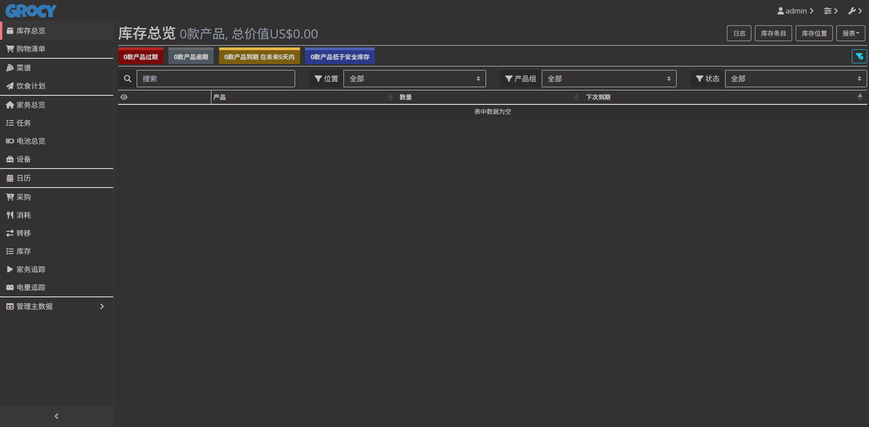The height and width of the screenshot is (427, 869).
Task: Toggle column visibility eye icon
Action: point(124,97)
